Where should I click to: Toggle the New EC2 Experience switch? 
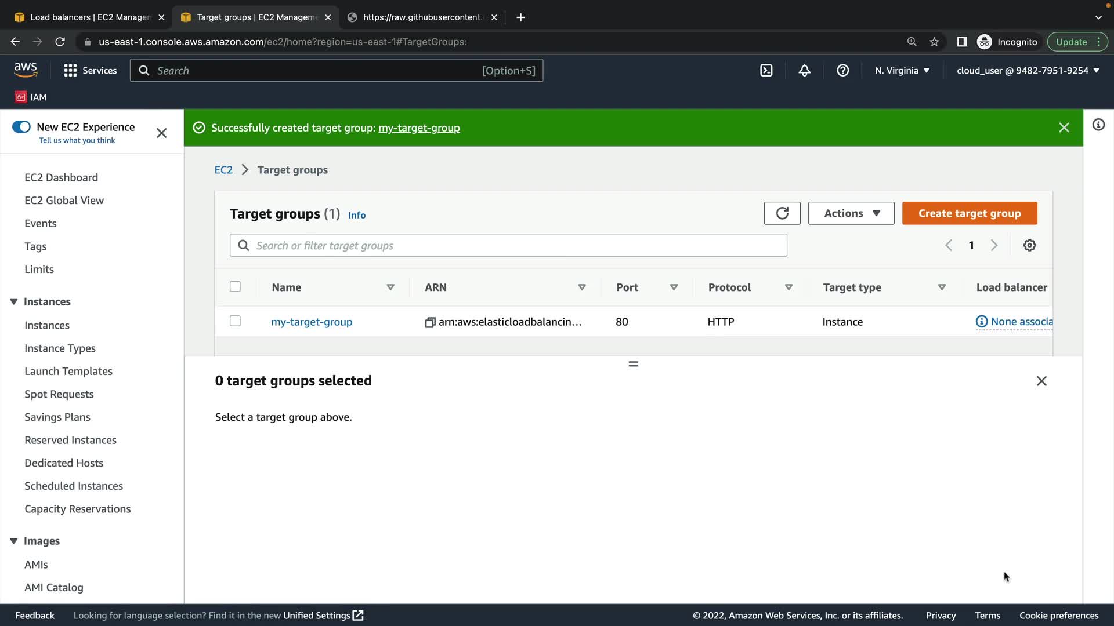click(x=21, y=127)
